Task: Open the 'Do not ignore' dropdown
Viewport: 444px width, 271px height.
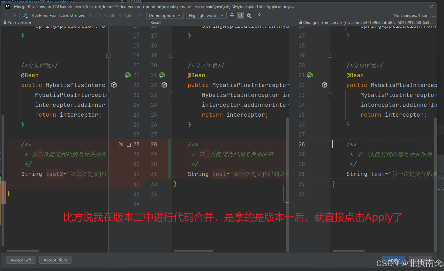Action: pyautogui.click(x=165, y=15)
